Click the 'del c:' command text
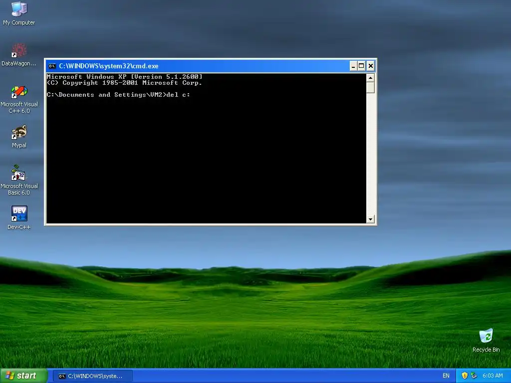This screenshot has width=511, height=383. click(178, 95)
